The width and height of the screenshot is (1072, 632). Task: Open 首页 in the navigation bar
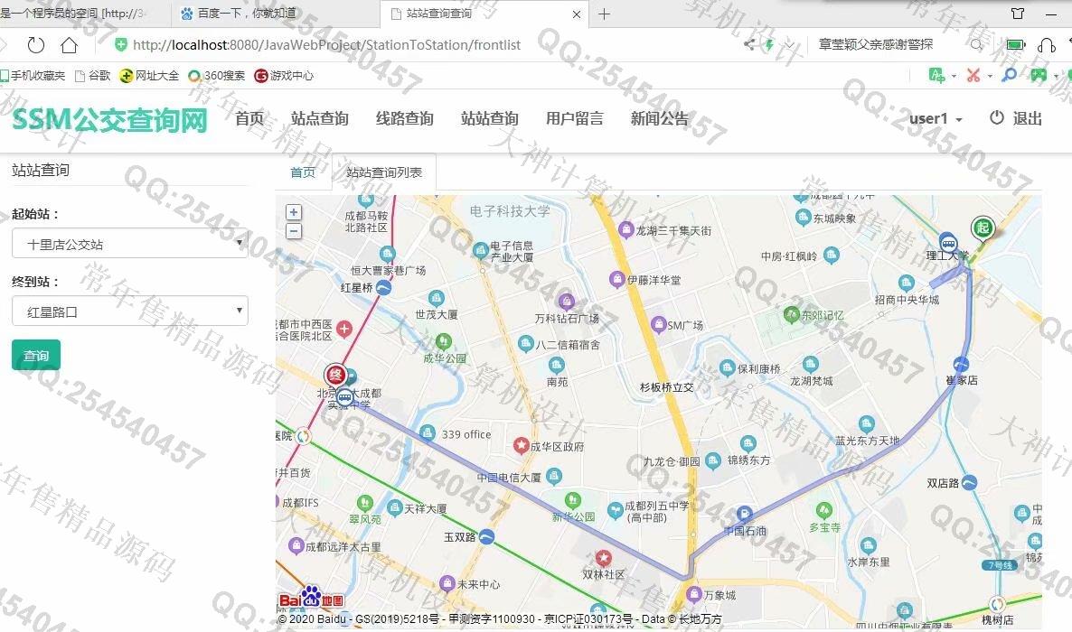(249, 119)
